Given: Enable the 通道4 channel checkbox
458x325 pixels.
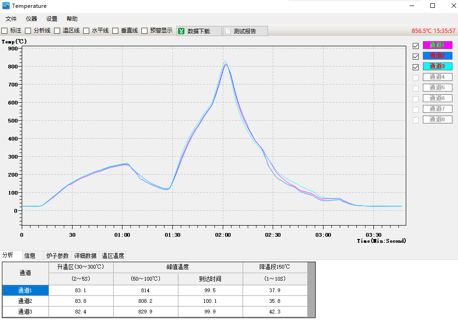Looking at the screenshot, I should (415, 77).
